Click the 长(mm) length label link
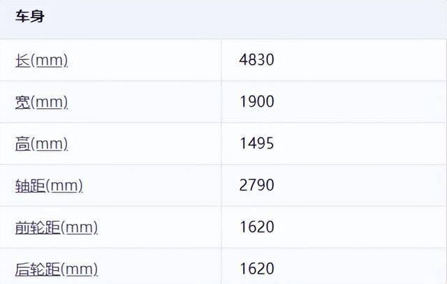 pos(41,60)
